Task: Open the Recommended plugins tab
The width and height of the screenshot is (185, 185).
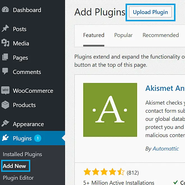Action: pos(161,35)
